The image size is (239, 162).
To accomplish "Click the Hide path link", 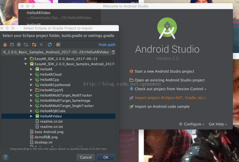I will tap(107, 45).
